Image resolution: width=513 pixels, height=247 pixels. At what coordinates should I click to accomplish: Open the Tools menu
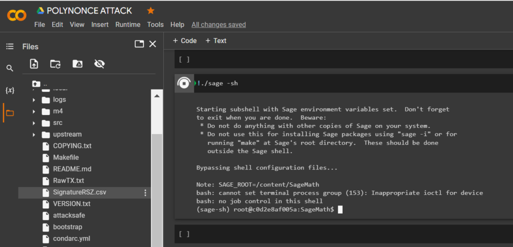tap(155, 24)
